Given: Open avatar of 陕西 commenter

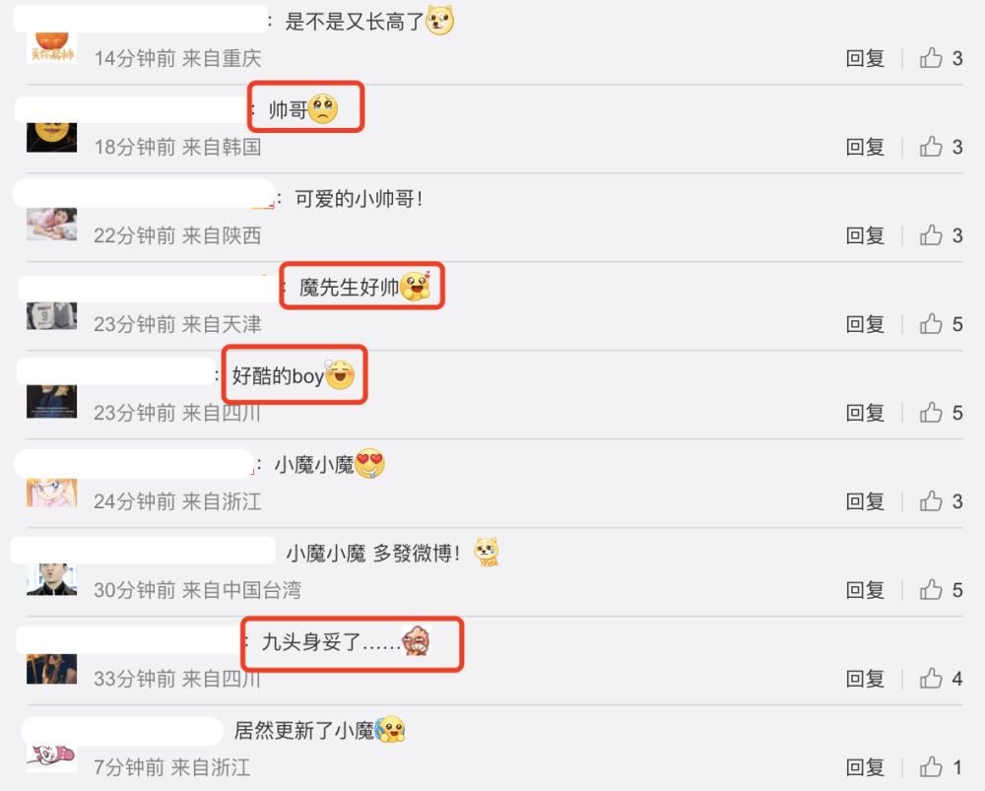Looking at the screenshot, I should pos(51,225).
